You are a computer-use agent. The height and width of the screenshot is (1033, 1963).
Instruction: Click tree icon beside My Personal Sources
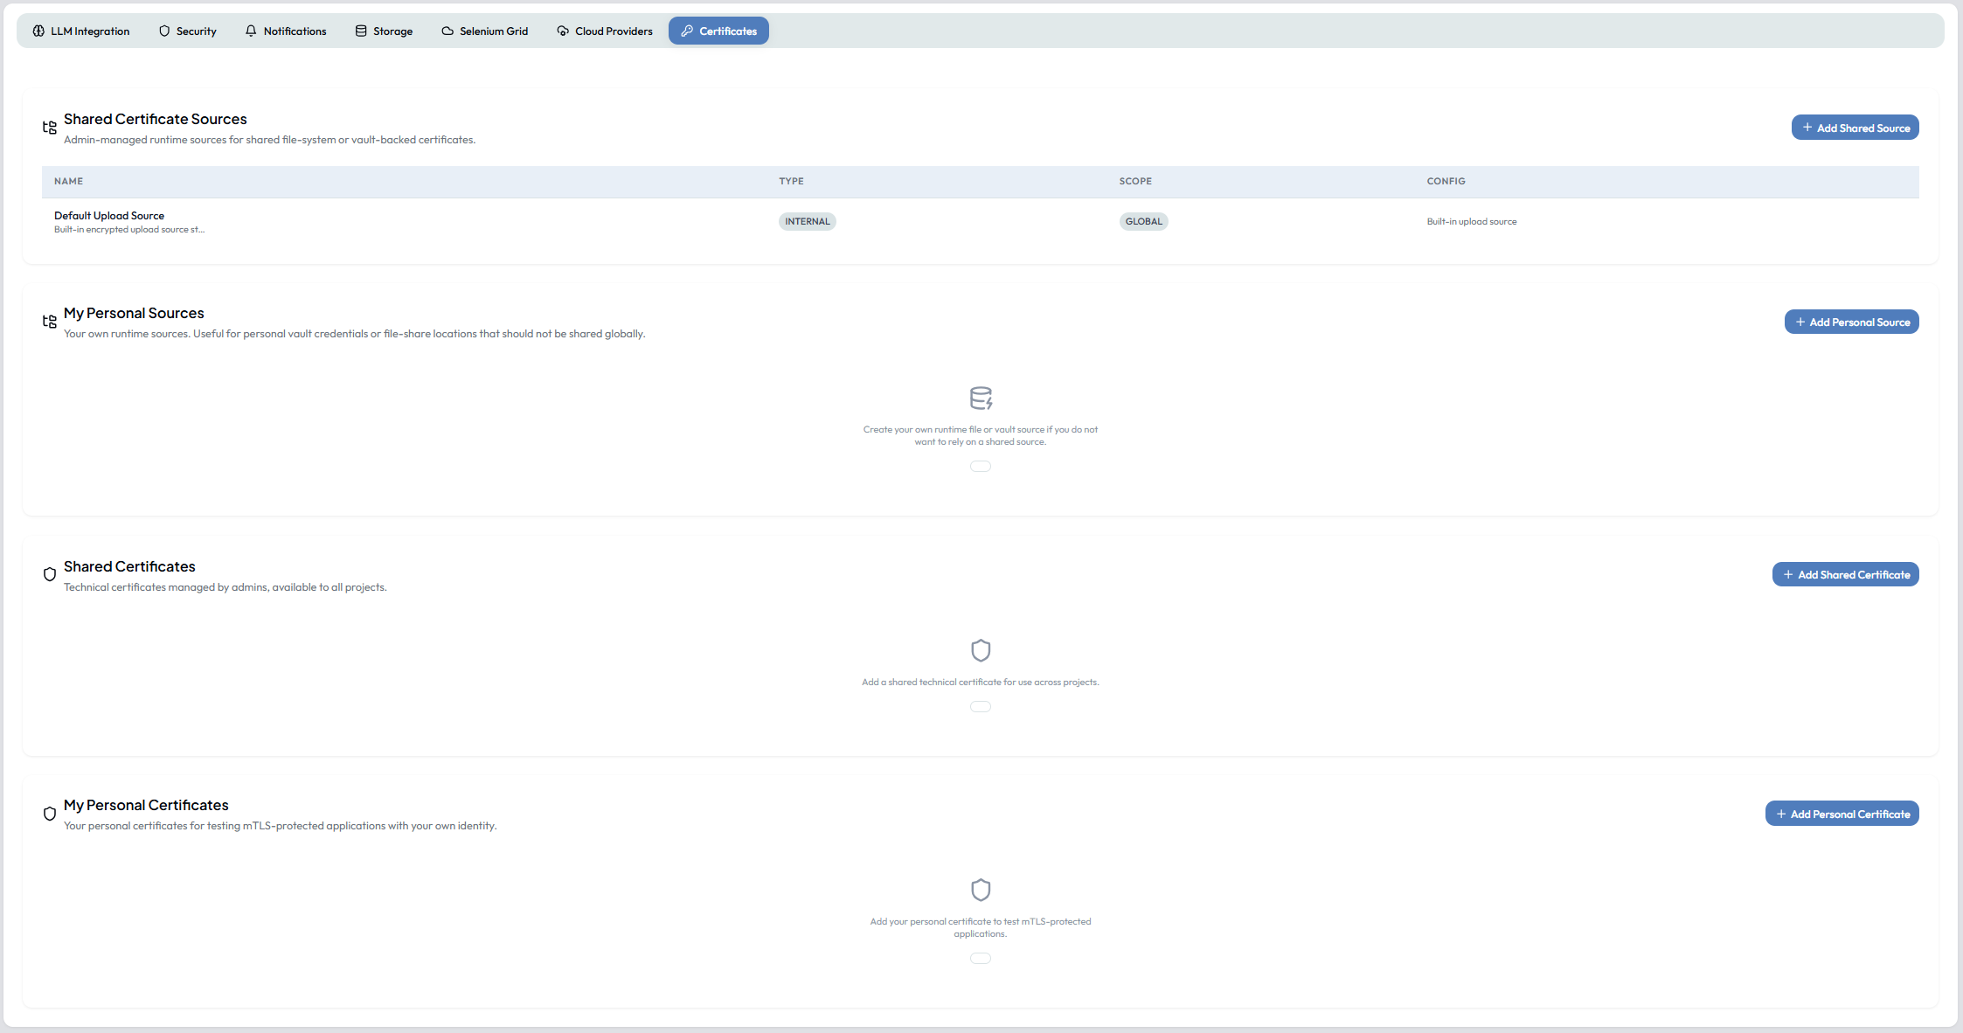point(50,322)
